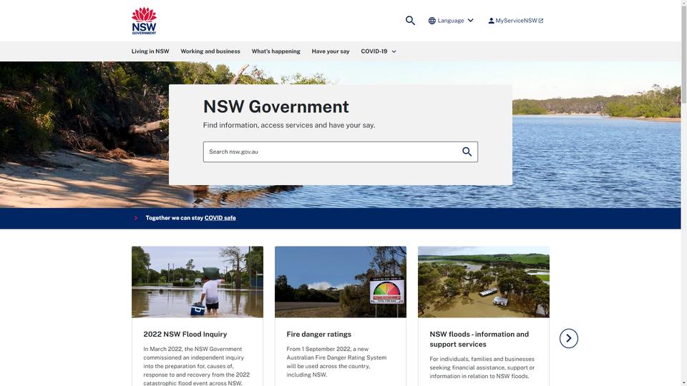Open the What's happening menu
The height and width of the screenshot is (386, 687).
[276, 51]
